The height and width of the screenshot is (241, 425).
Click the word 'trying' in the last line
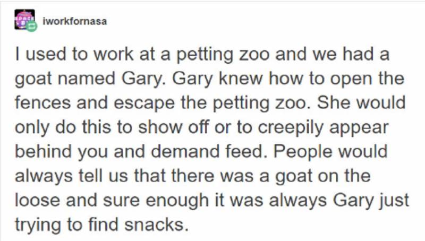38,226
